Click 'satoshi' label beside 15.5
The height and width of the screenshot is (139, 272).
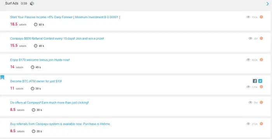click(x=23, y=46)
